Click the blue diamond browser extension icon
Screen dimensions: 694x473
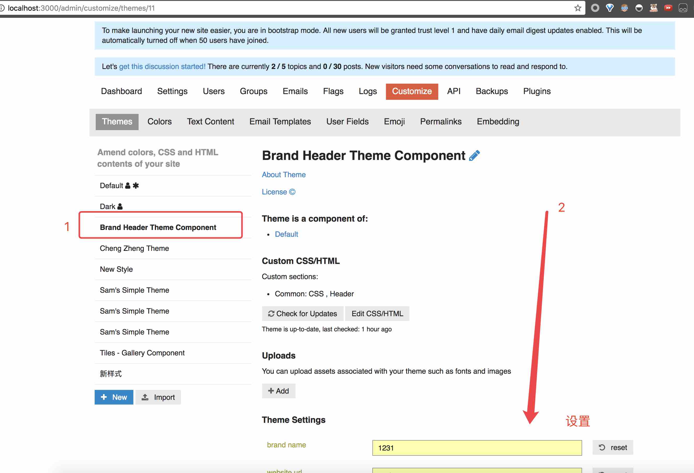click(610, 8)
